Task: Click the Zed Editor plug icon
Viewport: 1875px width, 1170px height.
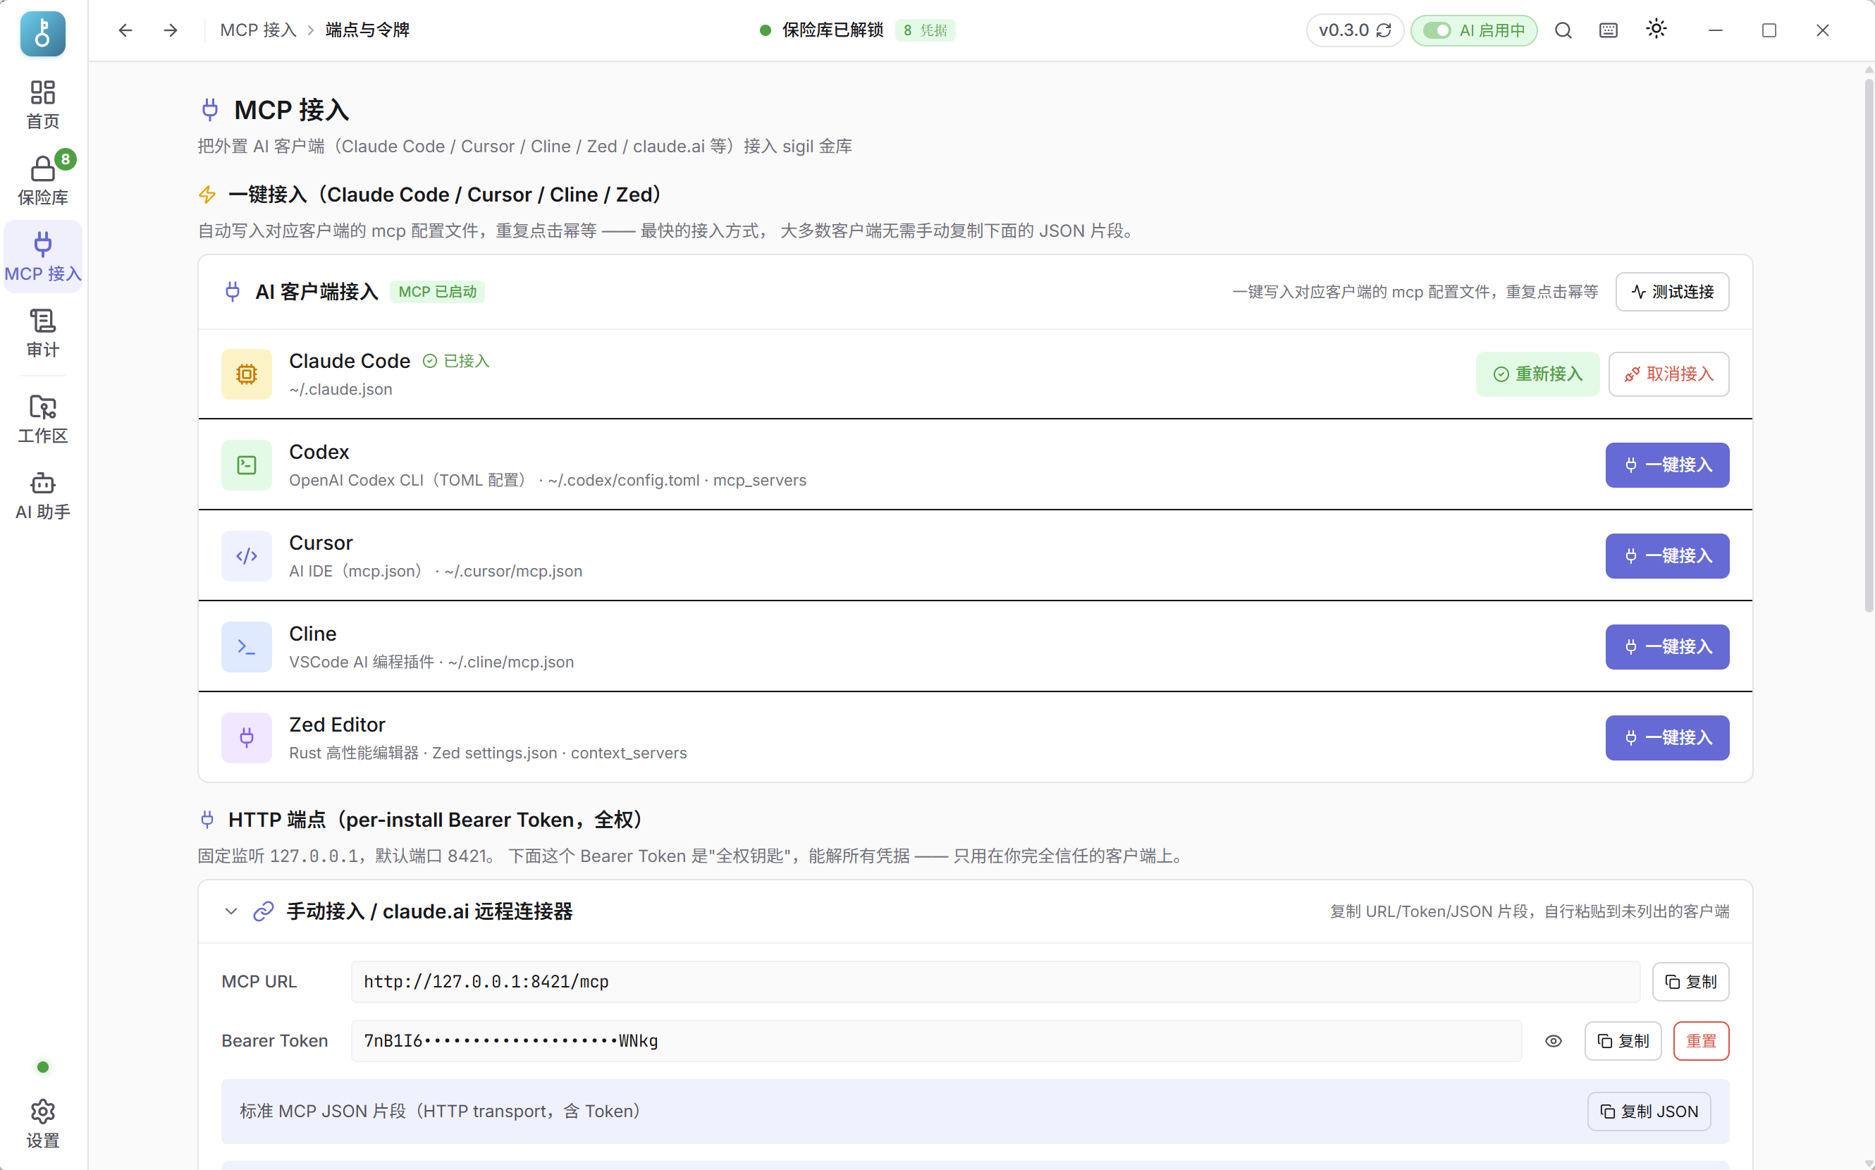Action: [x=246, y=738]
